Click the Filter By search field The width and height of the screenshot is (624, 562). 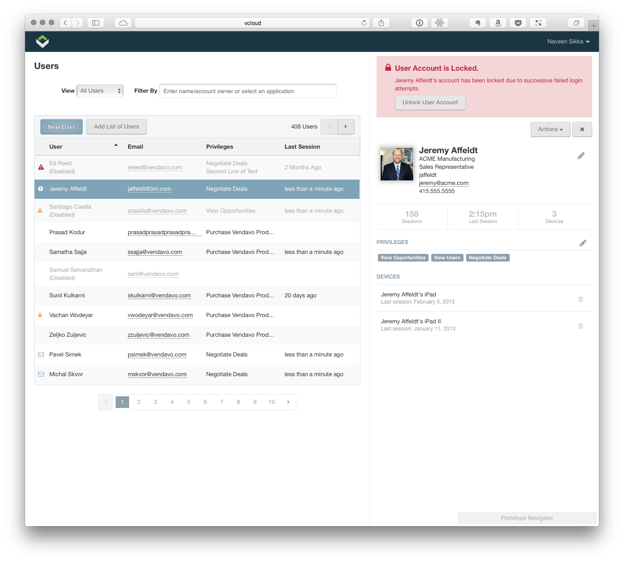click(x=248, y=91)
